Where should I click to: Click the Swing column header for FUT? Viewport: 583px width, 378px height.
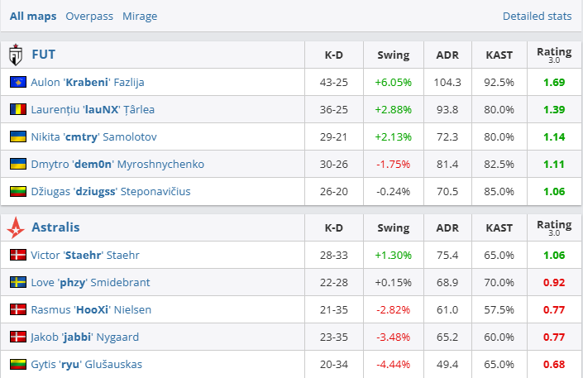[393, 55]
